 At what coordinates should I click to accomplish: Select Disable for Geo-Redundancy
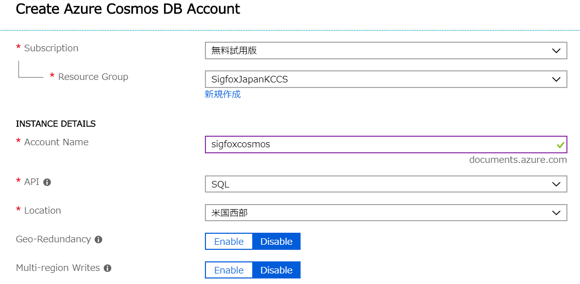(276, 242)
